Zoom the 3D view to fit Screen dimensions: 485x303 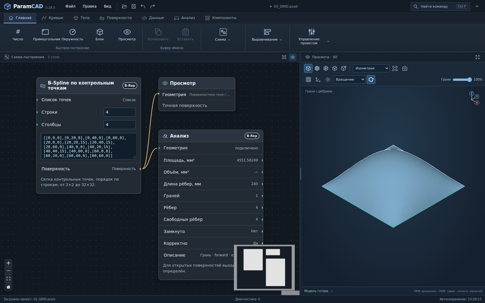[x=395, y=68]
